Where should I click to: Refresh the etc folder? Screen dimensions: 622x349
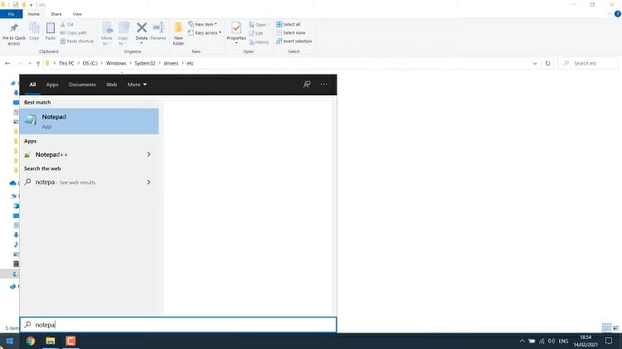pyautogui.click(x=548, y=64)
